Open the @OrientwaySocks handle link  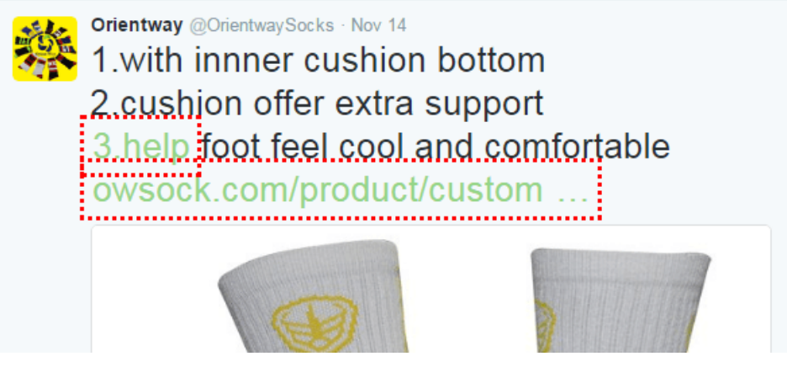(261, 25)
